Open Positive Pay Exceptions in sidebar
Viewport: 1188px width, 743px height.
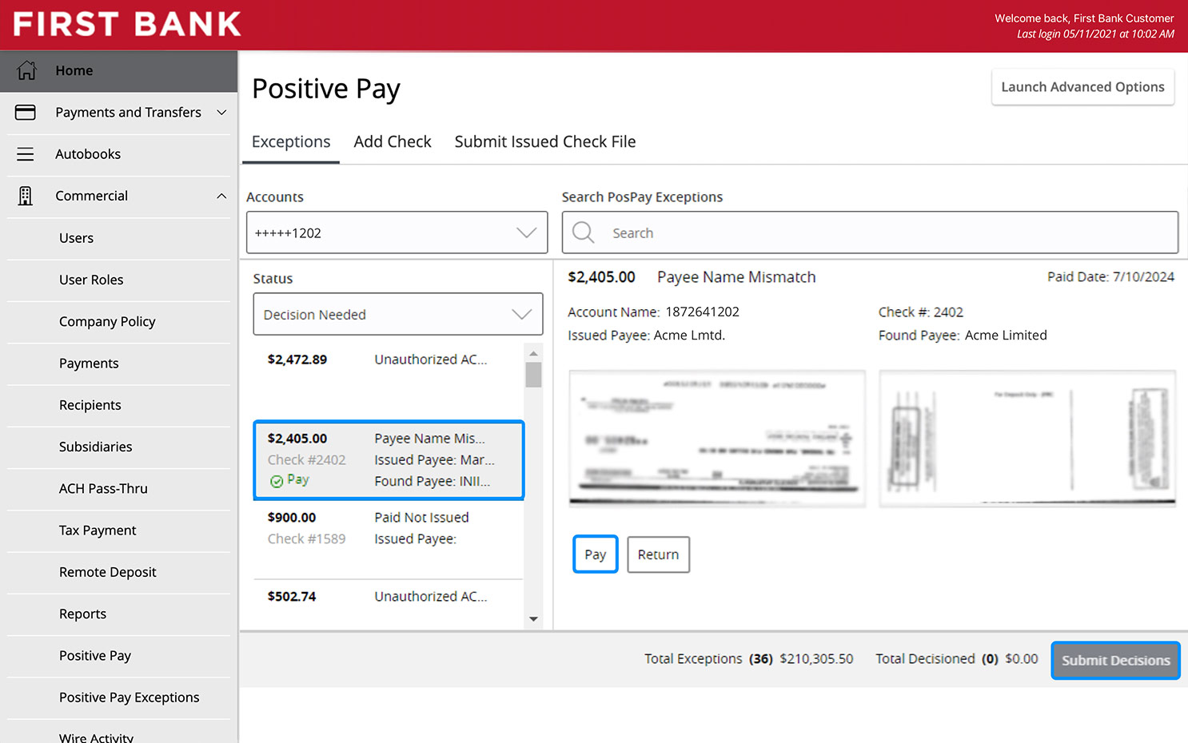click(x=119, y=697)
